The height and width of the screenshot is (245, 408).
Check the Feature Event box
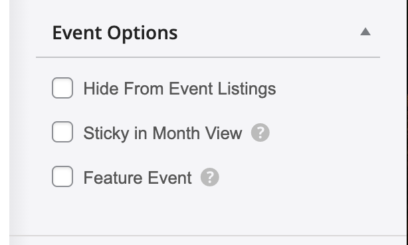pyautogui.click(x=62, y=176)
